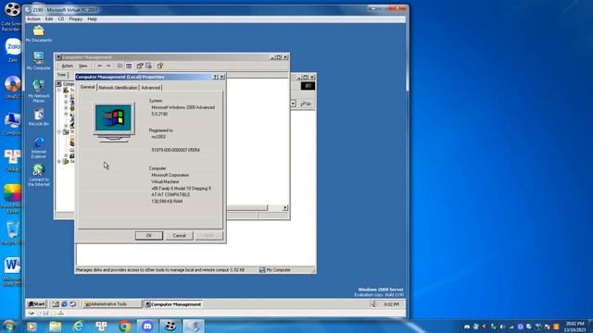The width and height of the screenshot is (593, 333).
Task: Open Windows Media Player from the taskbar
Action: coord(32,327)
